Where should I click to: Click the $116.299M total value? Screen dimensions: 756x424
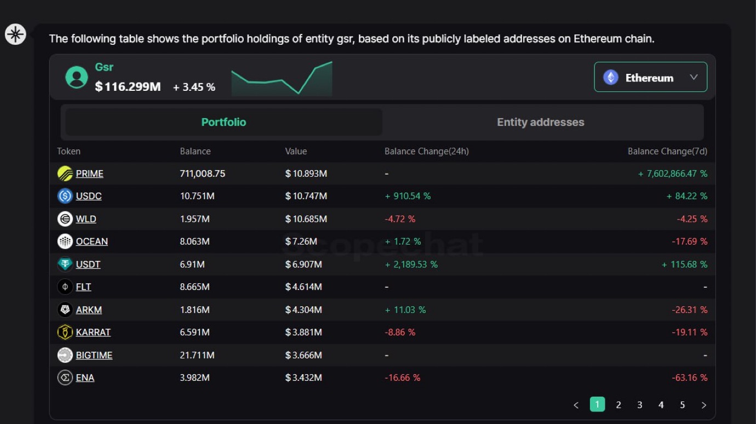point(128,86)
